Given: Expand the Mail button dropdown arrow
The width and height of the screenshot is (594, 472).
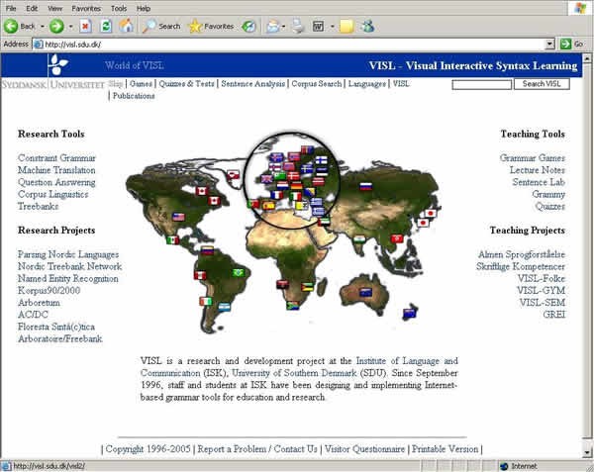Looking at the screenshot, I should pyautogui.click(x=283, y=26).
